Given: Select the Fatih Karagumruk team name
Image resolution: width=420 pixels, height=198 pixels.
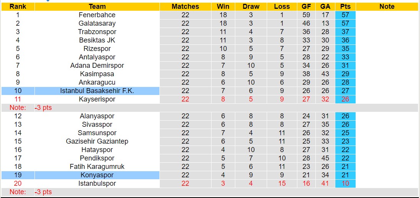Looking at the screenshot, I should pos(97,167).
